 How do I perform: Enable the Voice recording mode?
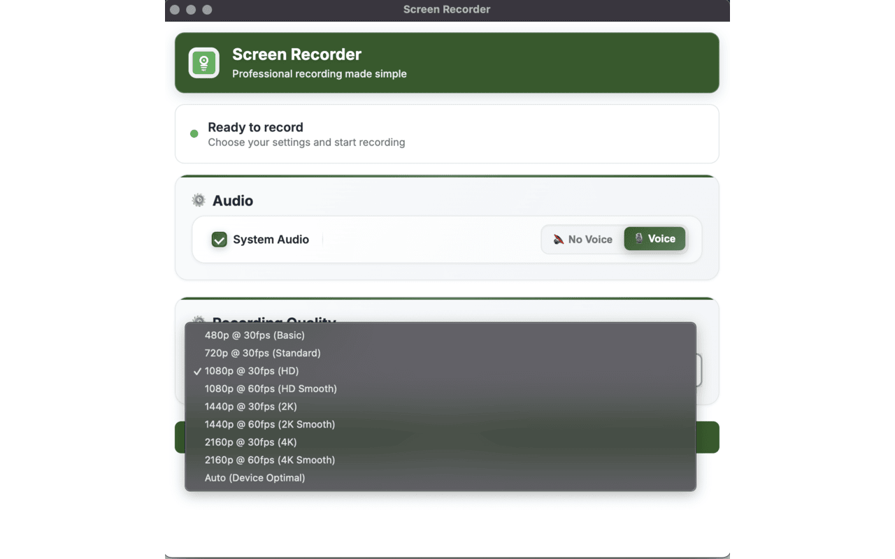tap(654, 238)
